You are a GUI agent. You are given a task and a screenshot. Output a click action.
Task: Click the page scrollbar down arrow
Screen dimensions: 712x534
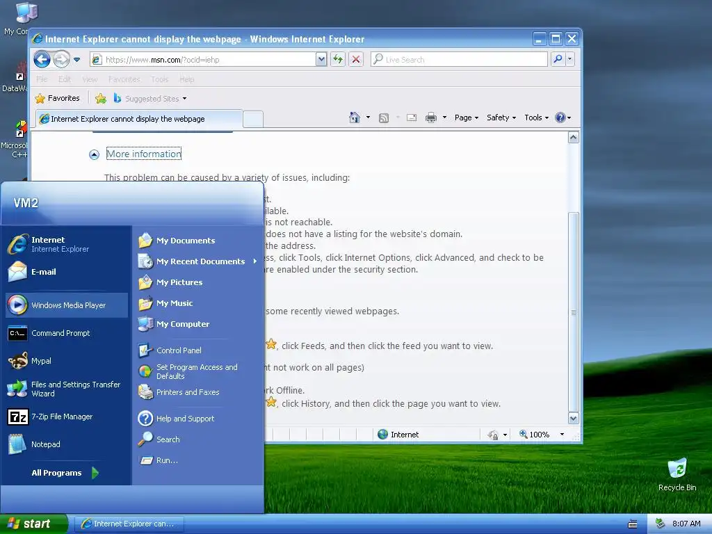pos(574,418)
